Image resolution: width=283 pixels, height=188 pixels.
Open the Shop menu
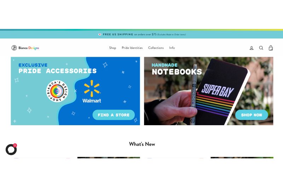click(x=112, y=48)
